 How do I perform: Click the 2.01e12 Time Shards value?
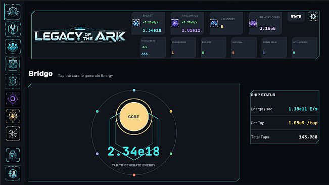(191, 30)
